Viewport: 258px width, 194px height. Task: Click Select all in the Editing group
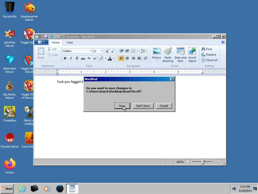209,60
